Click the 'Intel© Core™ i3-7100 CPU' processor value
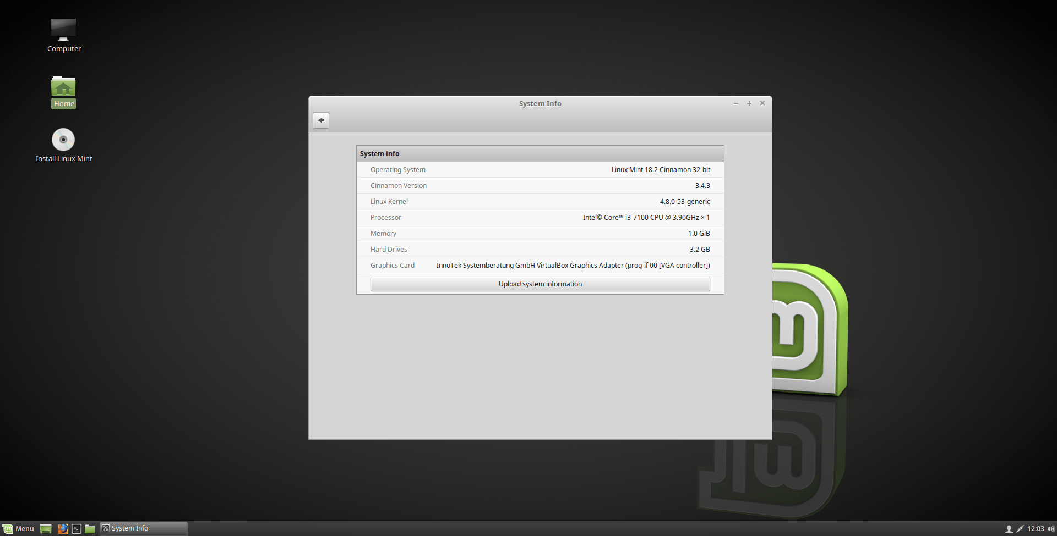This screenshot has height=536, width=1057. [x=646, y=218]
